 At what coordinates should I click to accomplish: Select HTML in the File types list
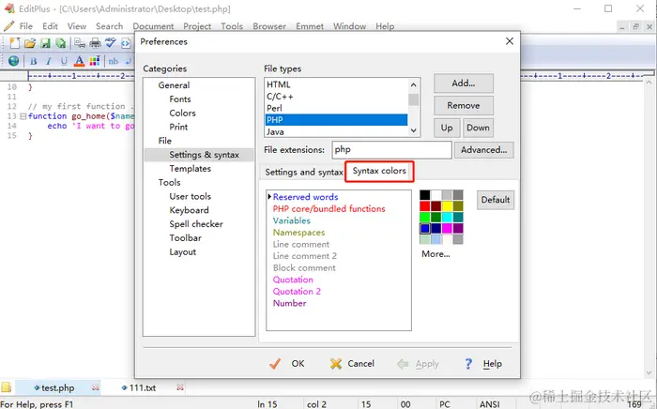(x=336, y=84)
